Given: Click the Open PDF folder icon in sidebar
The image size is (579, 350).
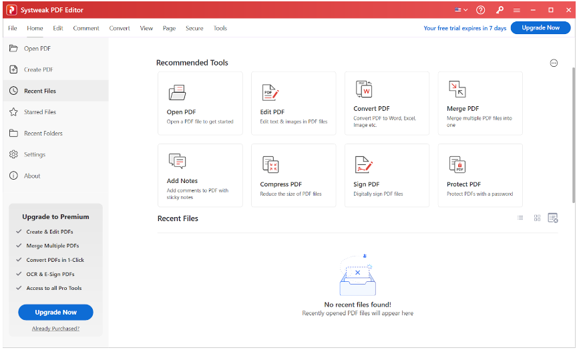Looking at the screenshot, I should [x=13, y=48].
